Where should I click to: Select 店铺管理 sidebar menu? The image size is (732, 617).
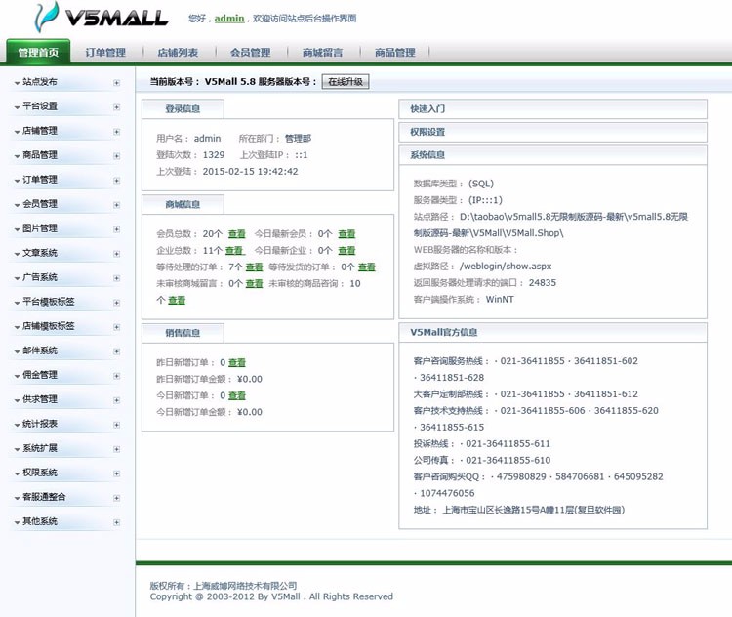40,131
